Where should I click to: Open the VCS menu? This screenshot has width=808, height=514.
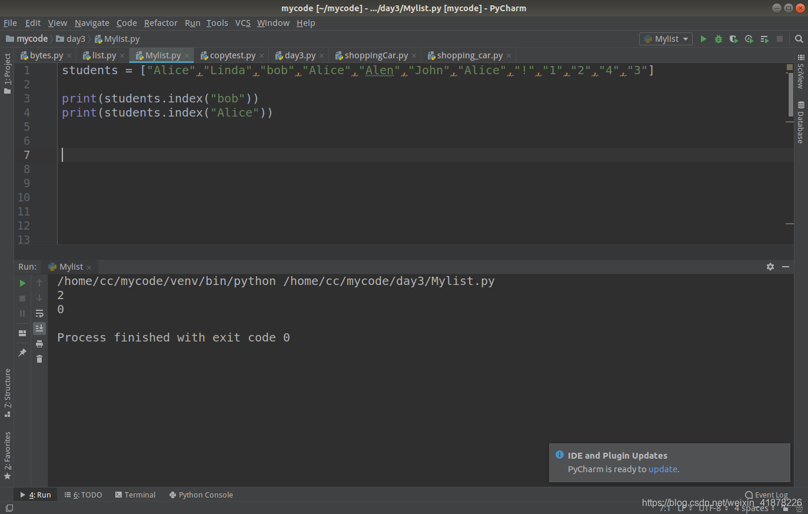(243, 23)
